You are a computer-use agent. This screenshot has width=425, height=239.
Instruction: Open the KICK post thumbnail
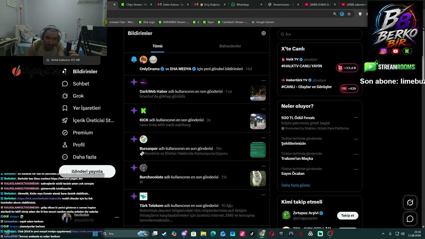click(258, 121)
